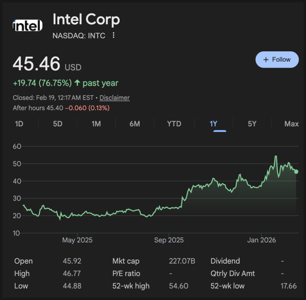Click the Jan 2026 axis label
The image size is (306, 300).
262,240
